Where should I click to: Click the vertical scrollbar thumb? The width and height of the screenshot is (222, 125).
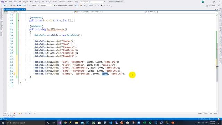217,62
